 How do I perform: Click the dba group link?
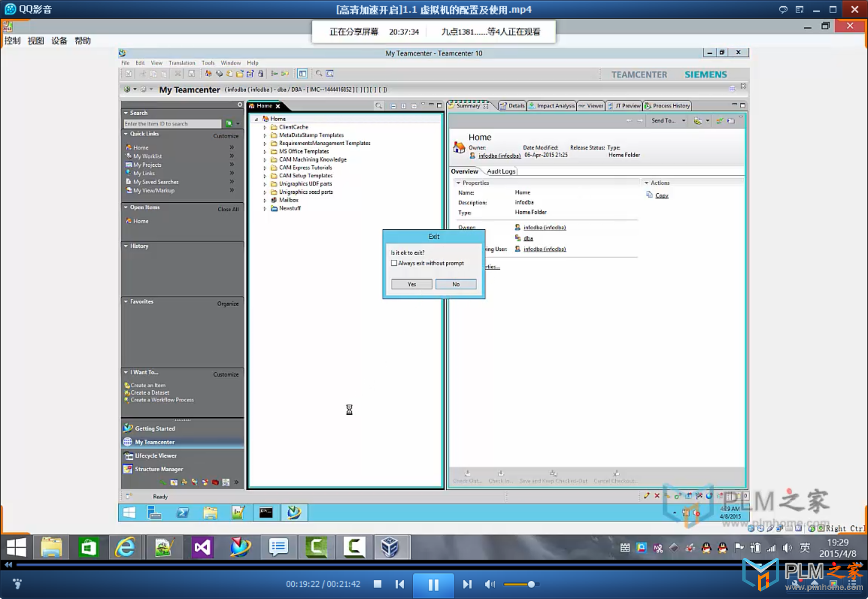(x=528, y=238)
